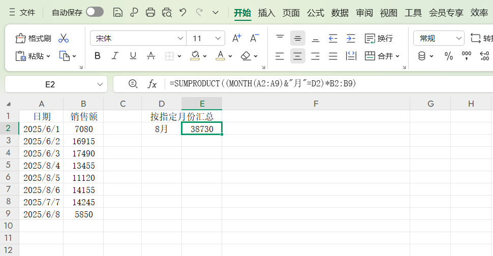This screenshot has height=256, width=493.
Task: Click the save file icon
Action: click(118, 13)
